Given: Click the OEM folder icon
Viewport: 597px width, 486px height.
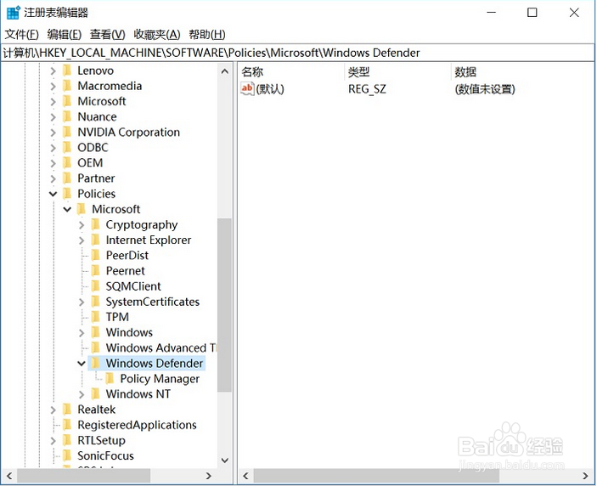Looking at the screenshot, I should [67, 162].
